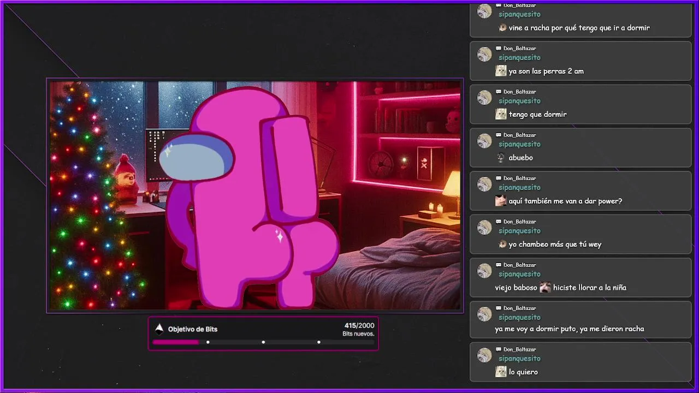The image size is (699, 393).
Task: Click the avatar on the 'lo quiero' message
Action: click(484, 355)
